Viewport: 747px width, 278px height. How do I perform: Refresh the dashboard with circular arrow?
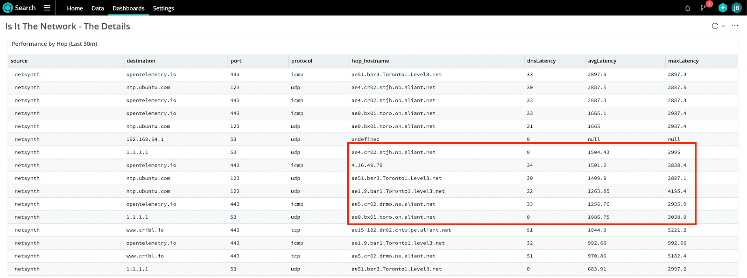714,26
